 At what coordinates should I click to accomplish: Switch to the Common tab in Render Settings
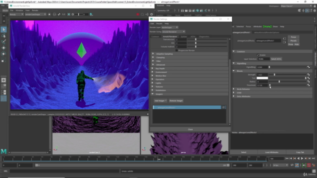pos(155,37)
